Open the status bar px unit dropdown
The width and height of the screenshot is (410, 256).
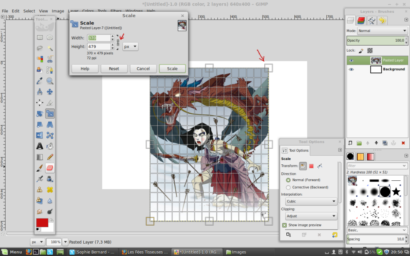(38, 242)
